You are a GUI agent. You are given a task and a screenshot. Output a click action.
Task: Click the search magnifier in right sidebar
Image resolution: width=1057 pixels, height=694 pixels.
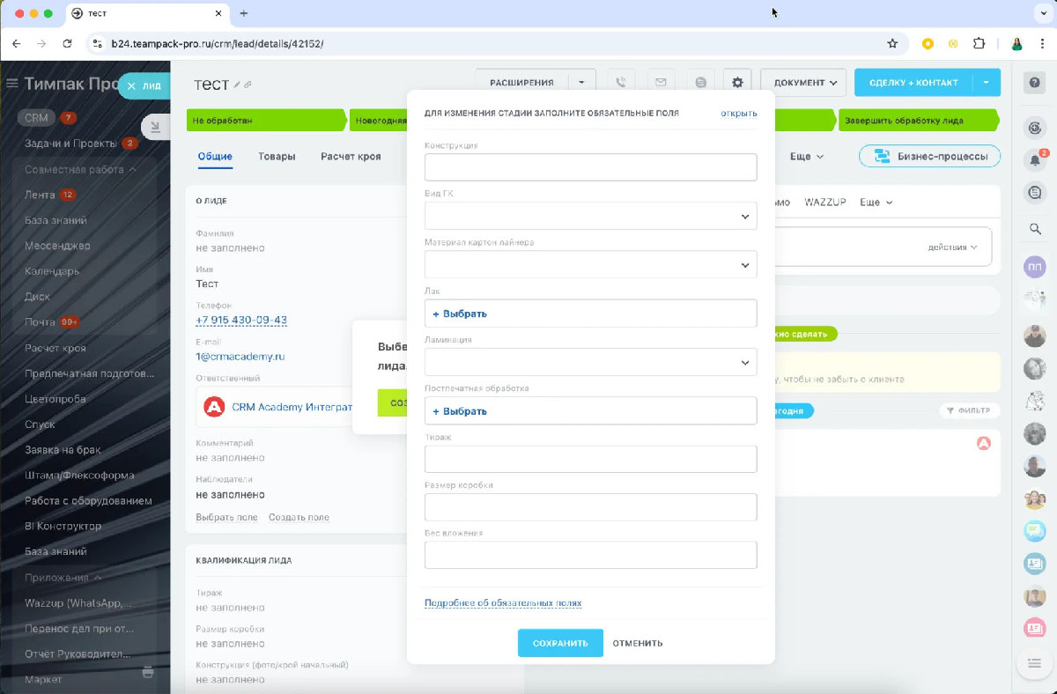[1035, 229]
